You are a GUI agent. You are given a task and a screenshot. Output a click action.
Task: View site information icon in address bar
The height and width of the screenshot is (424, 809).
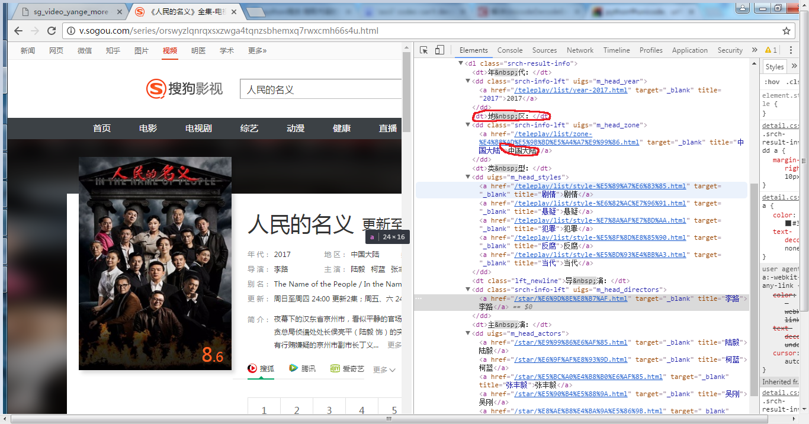(70, 31)
